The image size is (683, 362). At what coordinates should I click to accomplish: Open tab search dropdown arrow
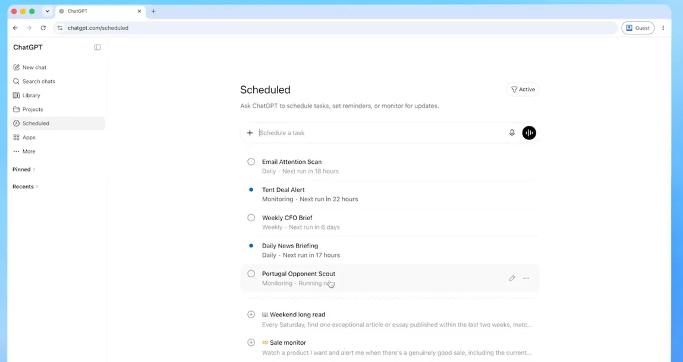48,11
